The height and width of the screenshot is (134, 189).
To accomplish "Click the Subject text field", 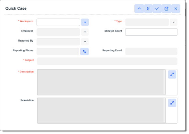I will (107, 61).
